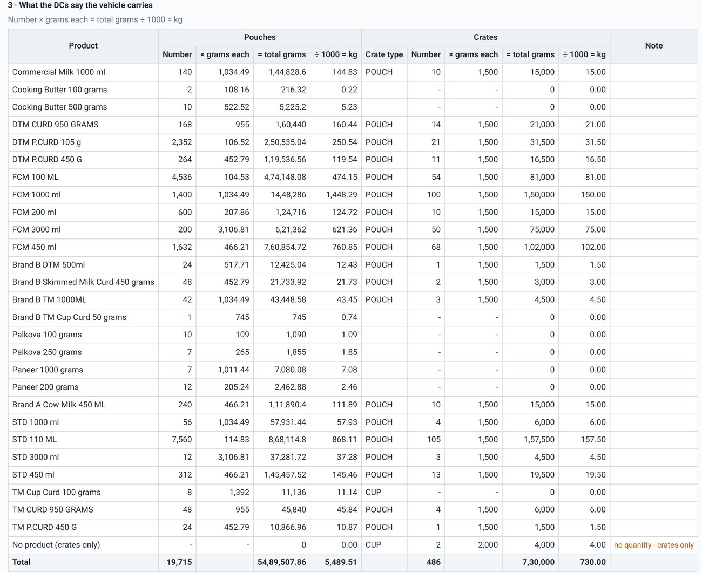Click the 'Cooking Butter 100 grams' row label
This screenshot has width=702, height=573.
pyautogui.click(x=59, y=90)
